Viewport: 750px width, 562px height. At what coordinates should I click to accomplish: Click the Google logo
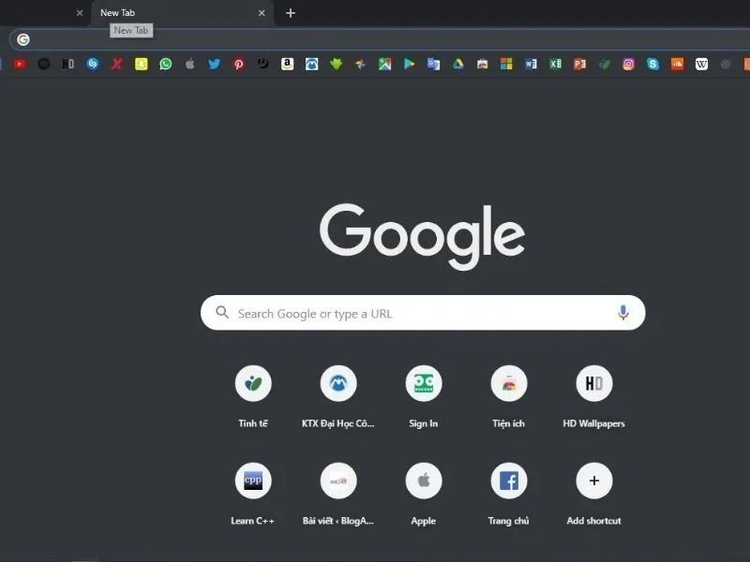click(423, 236)
